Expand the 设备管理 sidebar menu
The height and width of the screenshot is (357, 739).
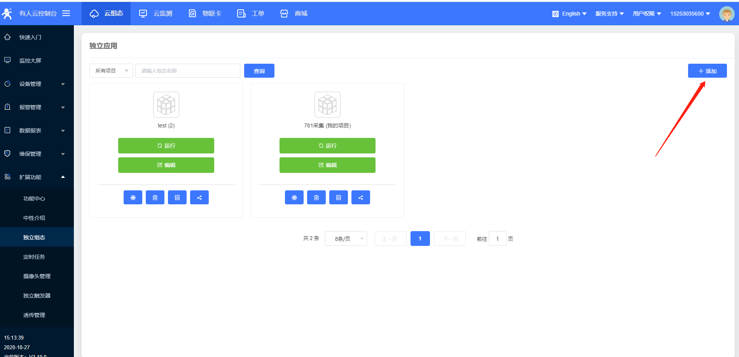[x=37, y=84]
